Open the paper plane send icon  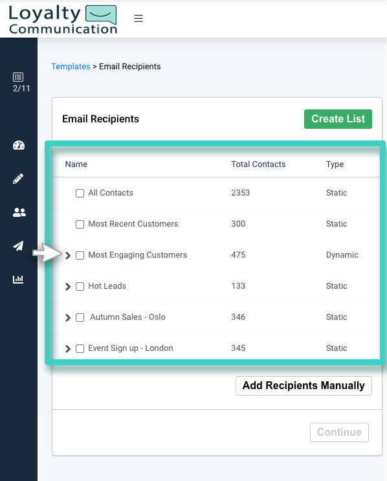click(x=18, y=246)
